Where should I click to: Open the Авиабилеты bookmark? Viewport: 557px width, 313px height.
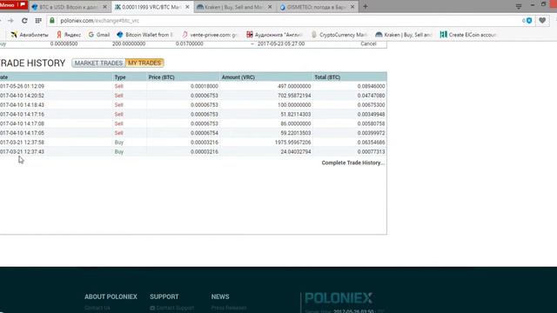[30, 35]
